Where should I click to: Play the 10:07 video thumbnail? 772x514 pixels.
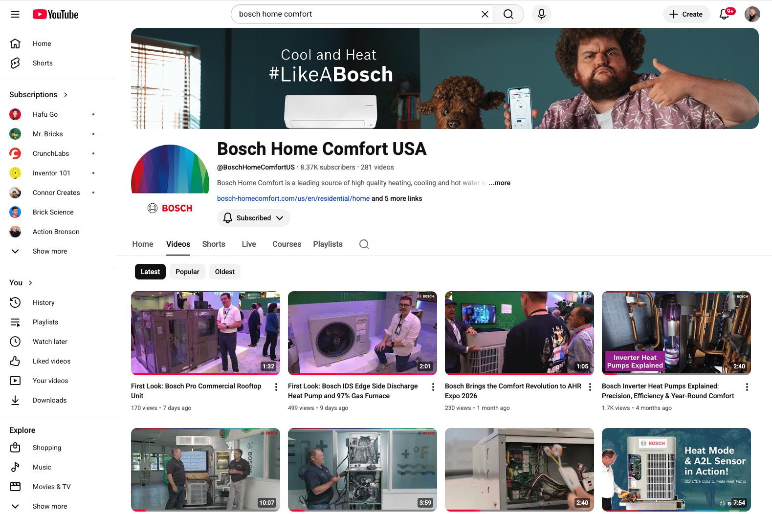[x=205, y=470]
